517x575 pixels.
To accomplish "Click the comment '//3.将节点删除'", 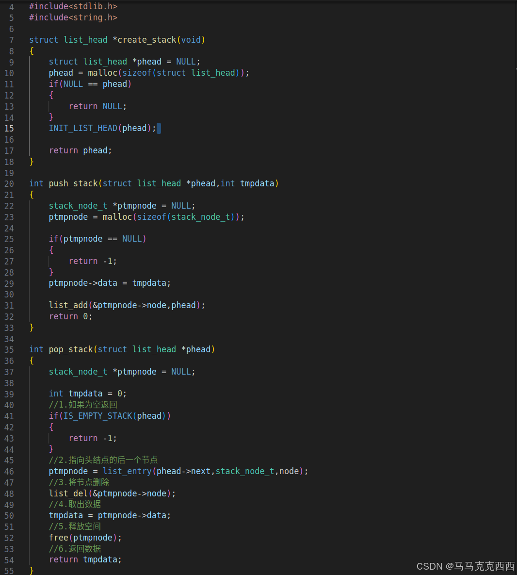I will point(79,482).
